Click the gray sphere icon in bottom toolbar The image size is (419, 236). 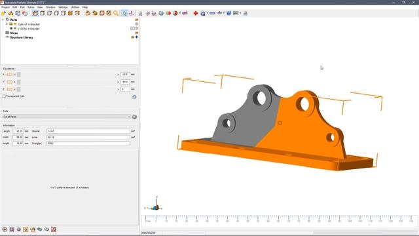pyautogui.click(x=19, y=229)
